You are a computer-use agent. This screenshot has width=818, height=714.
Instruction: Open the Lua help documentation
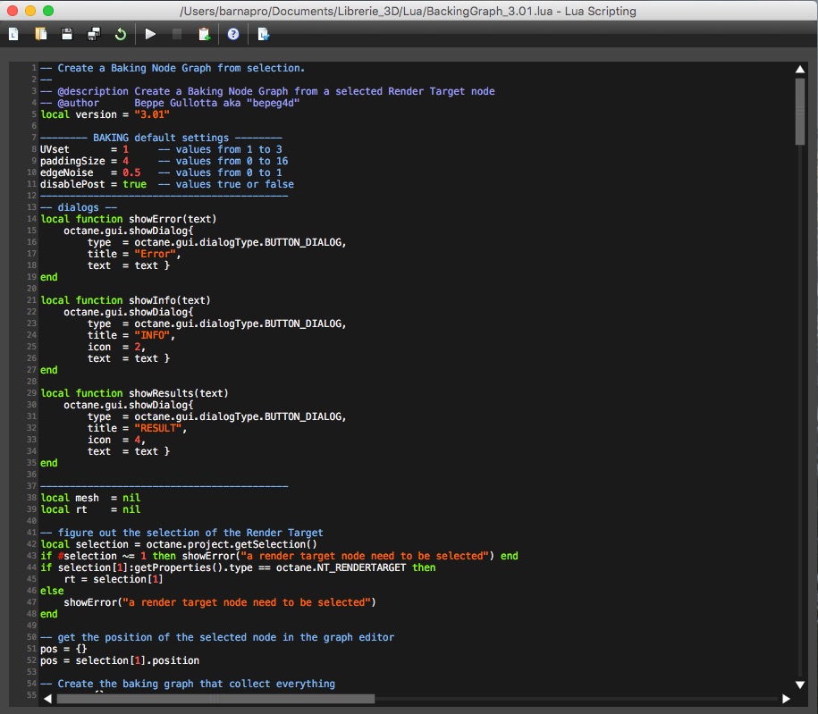point(233,34)
